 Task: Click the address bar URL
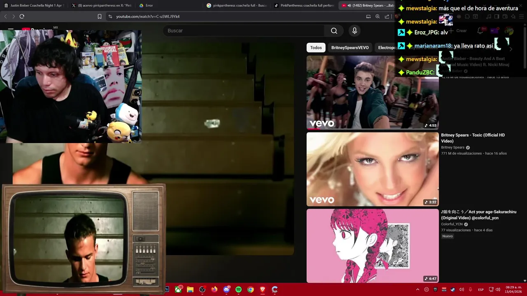coord(148,16)
